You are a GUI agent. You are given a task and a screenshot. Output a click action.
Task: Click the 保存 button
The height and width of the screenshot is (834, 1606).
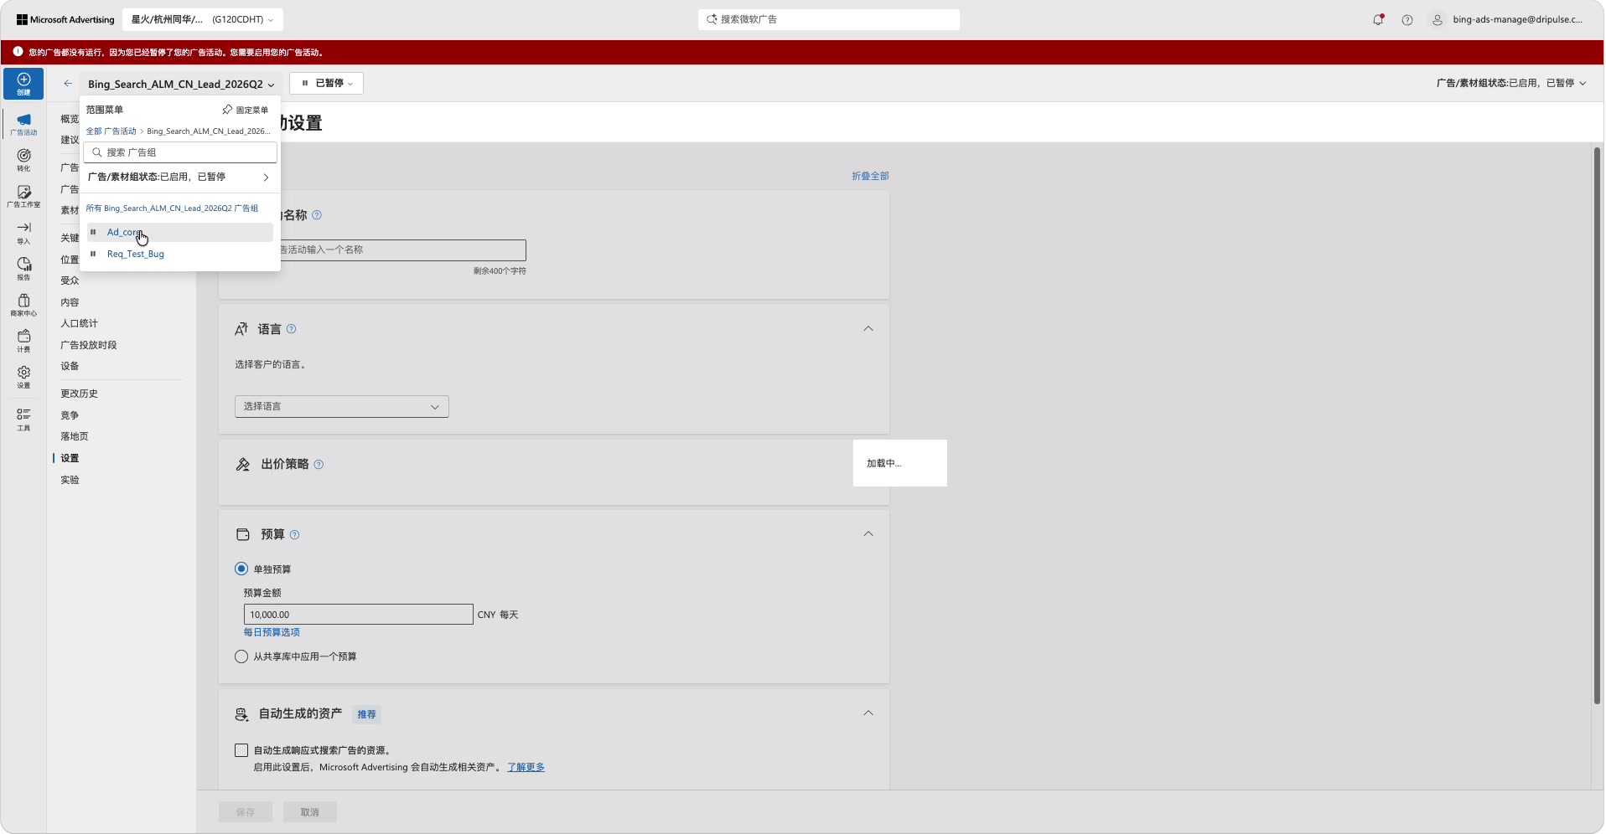click(246, 812)
